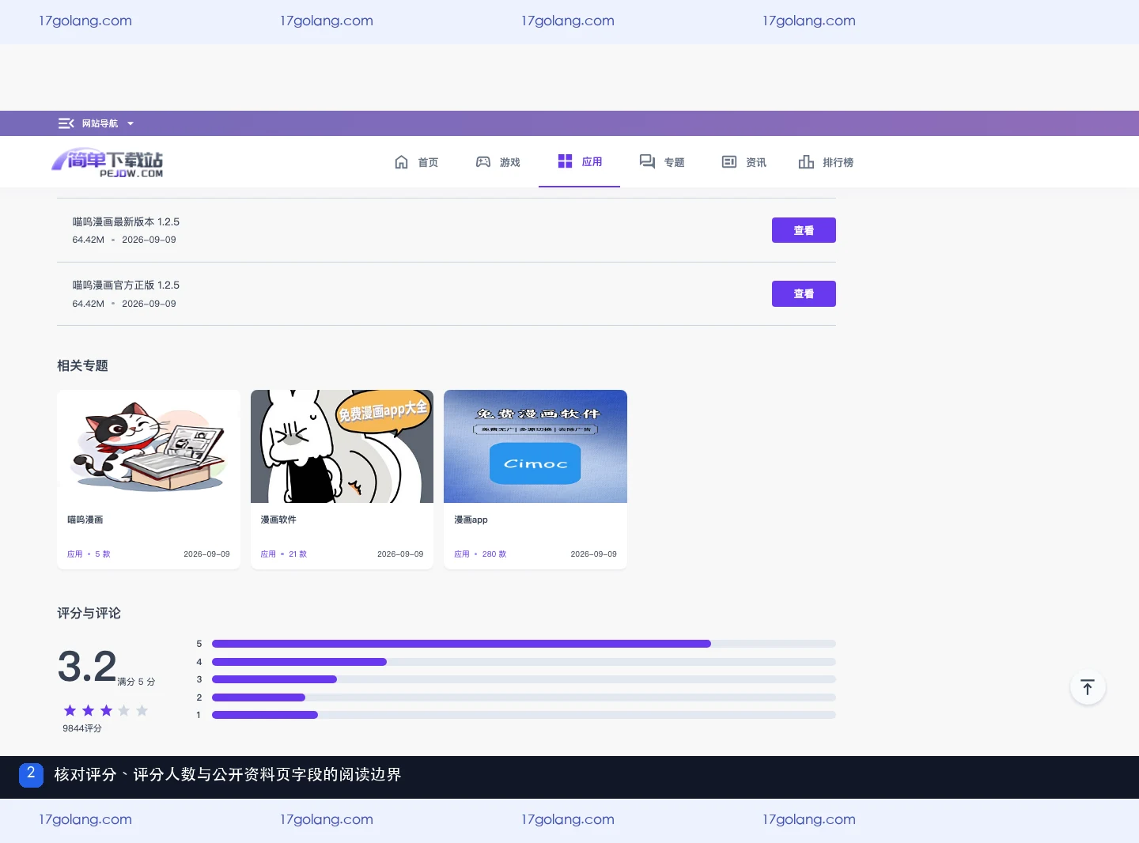Click 查看 for 喵呜漫画最新版本 1.2.5
The image size is (1139, 843).
pyautogui.click(x=804, y=230)
